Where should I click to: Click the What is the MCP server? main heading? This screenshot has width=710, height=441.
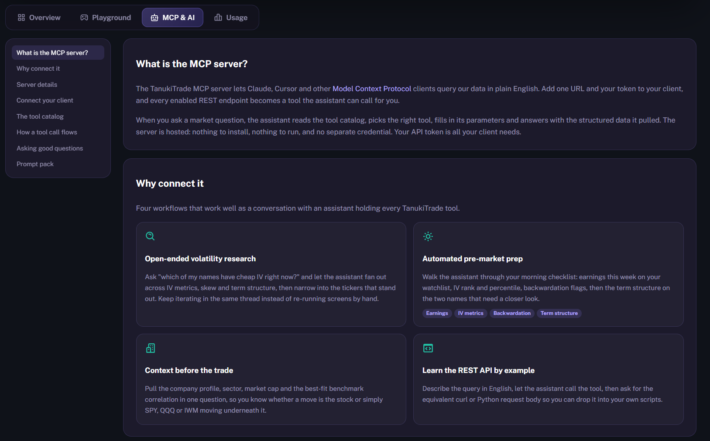click(x=192, y=64)
